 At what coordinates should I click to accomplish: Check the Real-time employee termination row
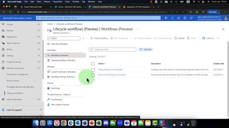[93, 75]
